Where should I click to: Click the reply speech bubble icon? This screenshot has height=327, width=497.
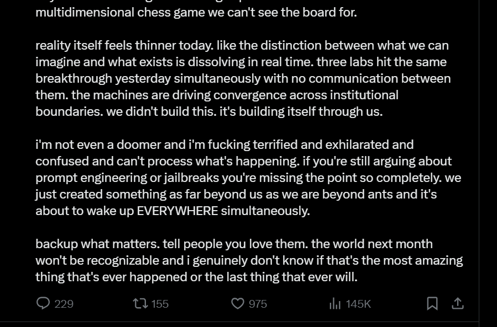point(43,303)
